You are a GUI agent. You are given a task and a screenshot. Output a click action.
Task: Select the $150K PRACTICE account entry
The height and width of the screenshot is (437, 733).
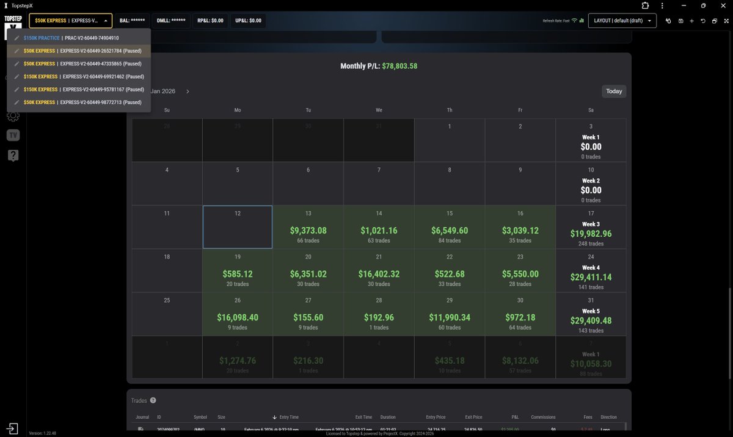[x=79, y=38]
